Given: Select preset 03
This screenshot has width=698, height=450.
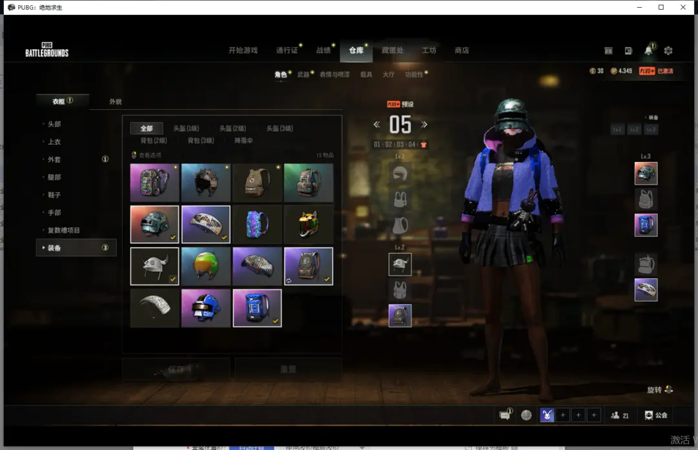Looking at the screenshot, I should click(x=400, y=145).
